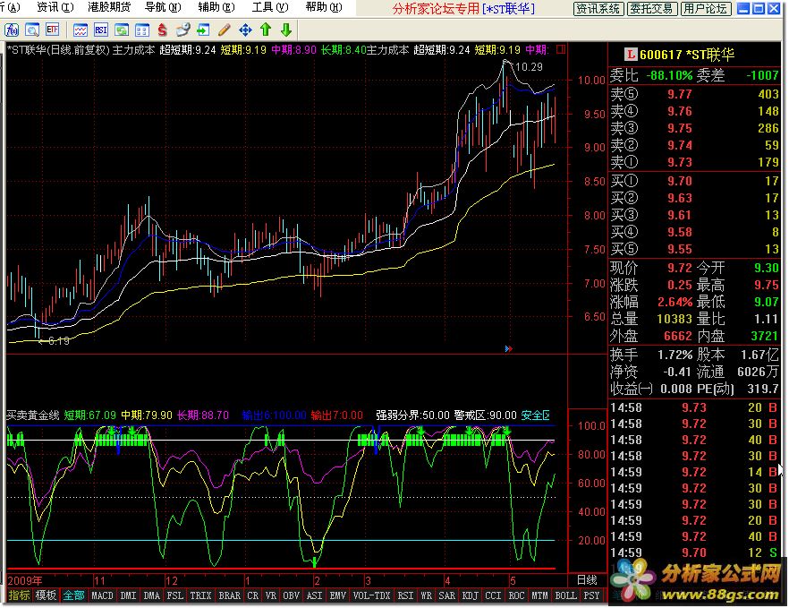Click the wavy lines chart icon

(x=80, y=30)
